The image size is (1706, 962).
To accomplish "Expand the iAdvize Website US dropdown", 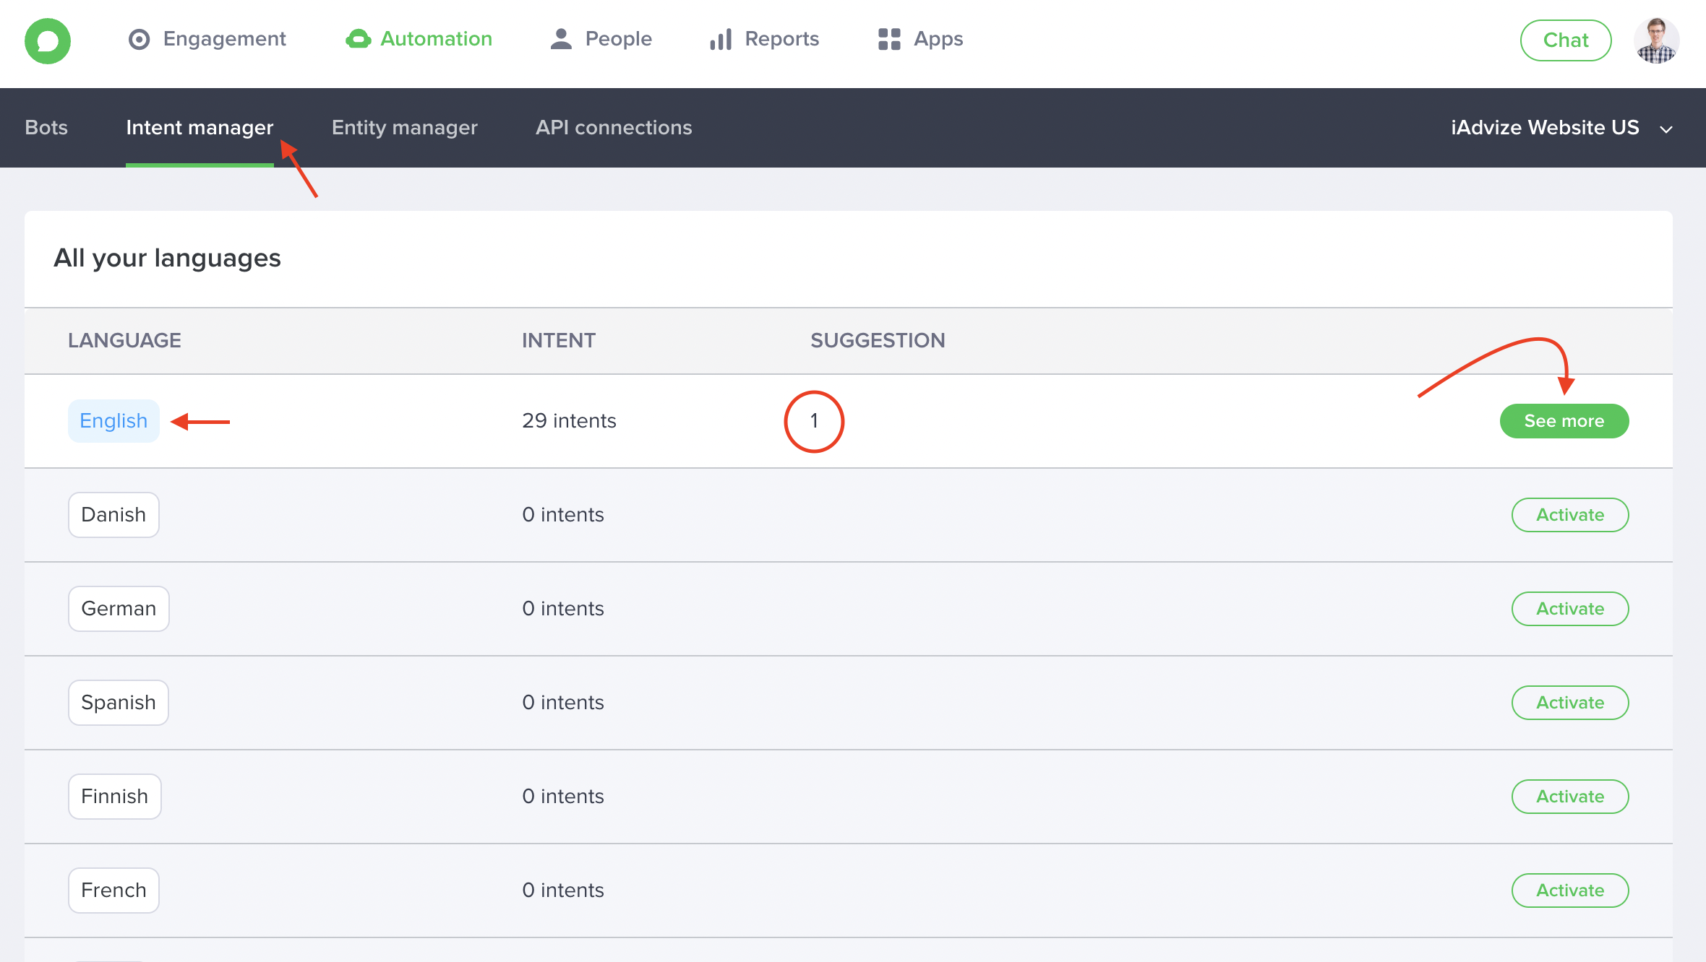I will 1561,128.
